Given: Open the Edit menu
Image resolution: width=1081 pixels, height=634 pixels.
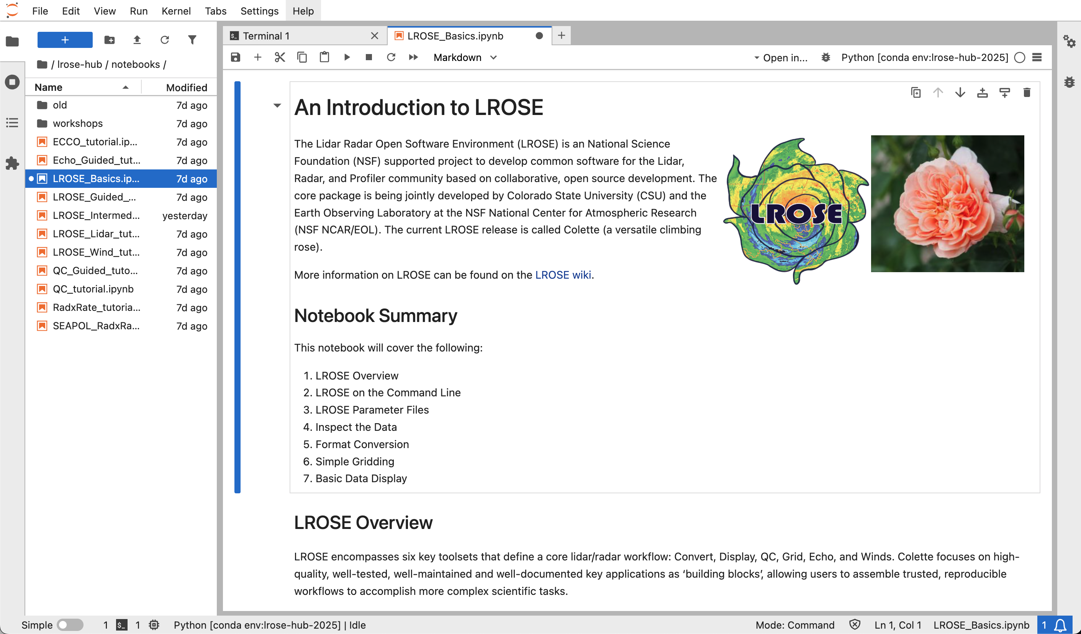Looking at the screenshot, I should click(x=71, y=11).
